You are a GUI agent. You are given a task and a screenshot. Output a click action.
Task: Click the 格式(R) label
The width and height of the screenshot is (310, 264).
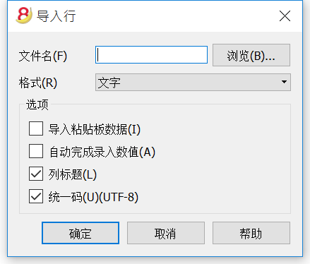38,83
